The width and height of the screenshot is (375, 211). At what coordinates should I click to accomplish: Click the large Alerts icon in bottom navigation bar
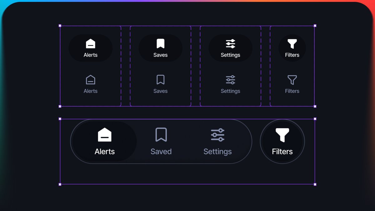(105, 135)
